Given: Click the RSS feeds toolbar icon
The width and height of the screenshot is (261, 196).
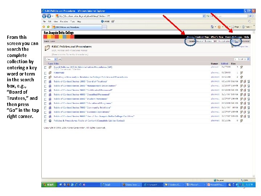Looking at the screenshot, I should (219, 26).
